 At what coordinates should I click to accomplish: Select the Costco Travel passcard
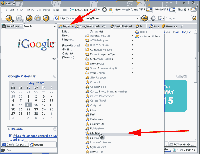coord(96,101)
